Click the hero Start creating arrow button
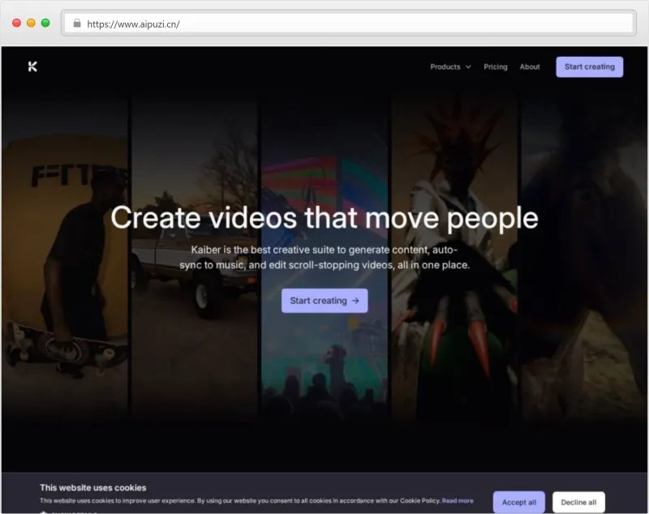Viewport: 649px width, 514px height. 324,301
